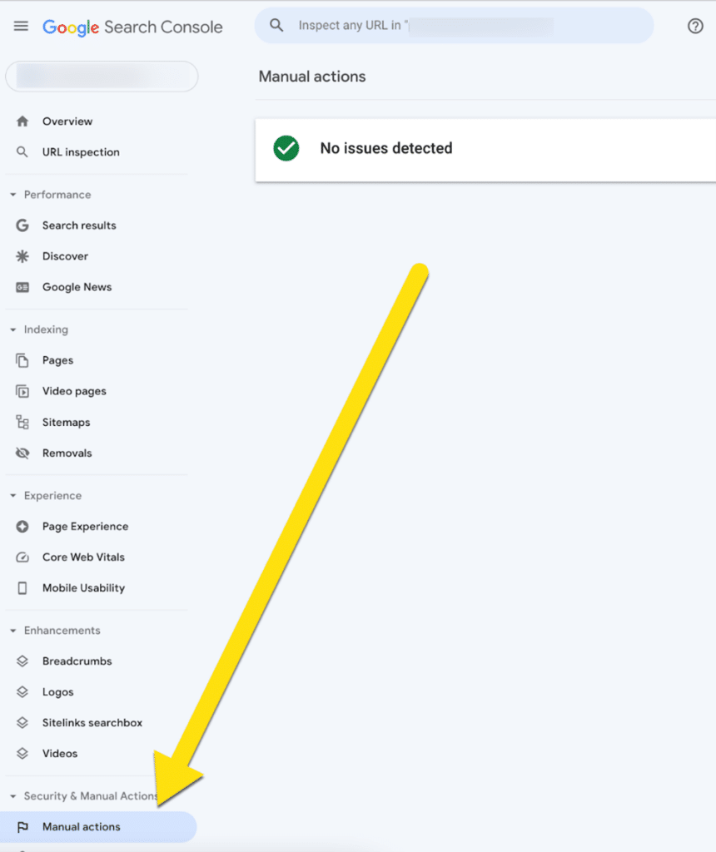Click the help question mark icon
This screenshot has height=852, width=716.
pyautogui.click(x=695, y=26)
